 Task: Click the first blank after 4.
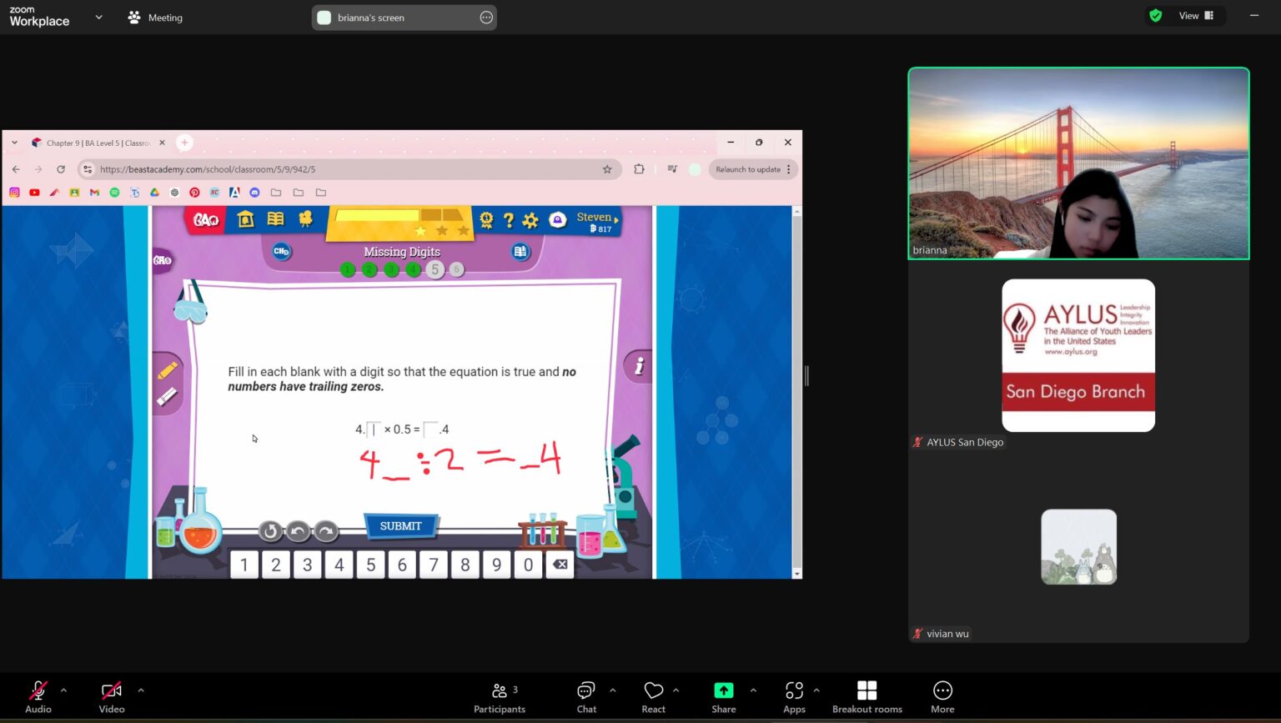coord(374,429)
